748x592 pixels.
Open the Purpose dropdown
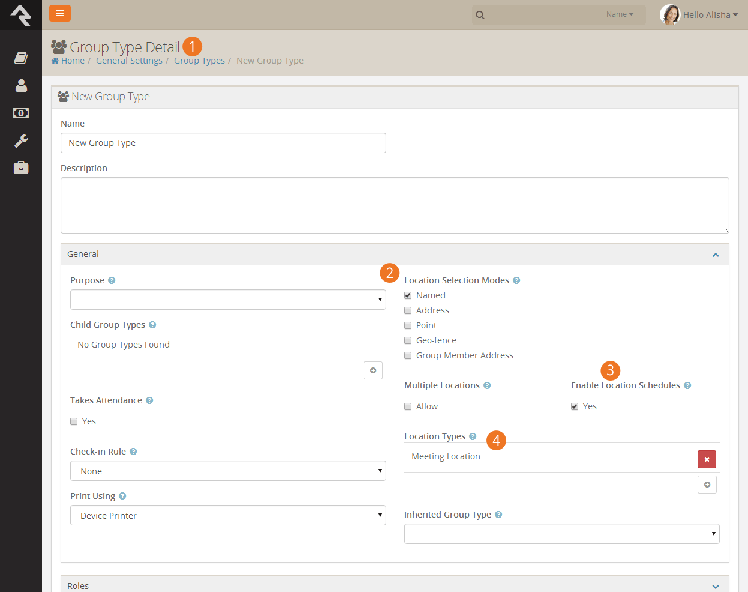point(228,300)
